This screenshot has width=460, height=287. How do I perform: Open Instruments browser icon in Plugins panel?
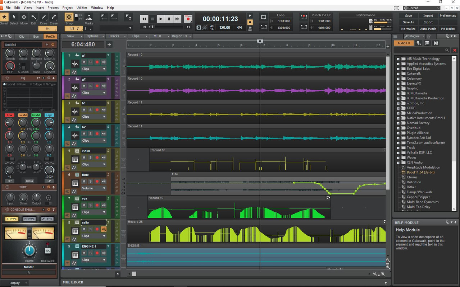point(427,43)
